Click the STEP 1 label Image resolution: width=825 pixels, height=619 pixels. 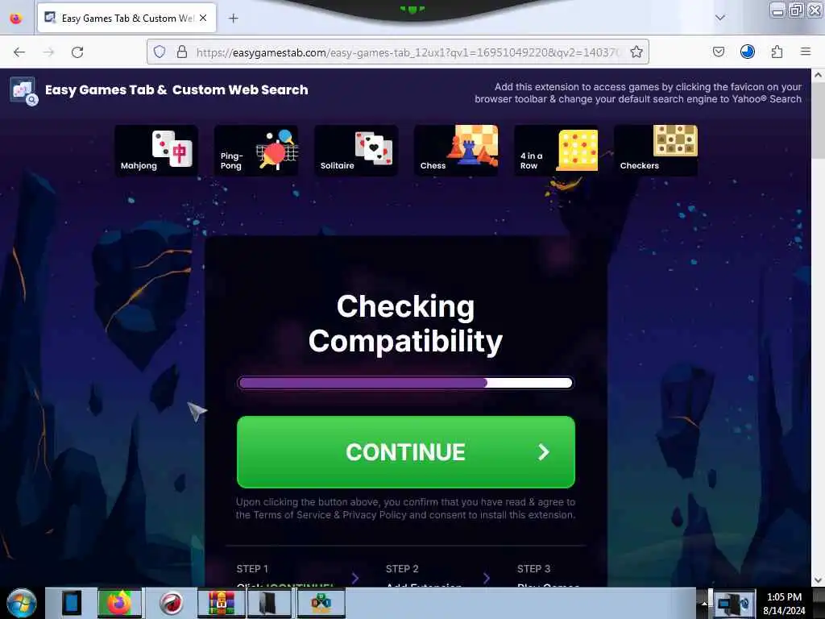252,568
